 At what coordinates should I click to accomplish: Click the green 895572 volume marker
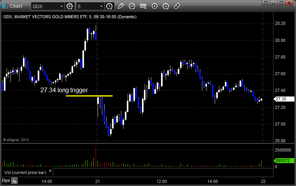pos(284,160)
